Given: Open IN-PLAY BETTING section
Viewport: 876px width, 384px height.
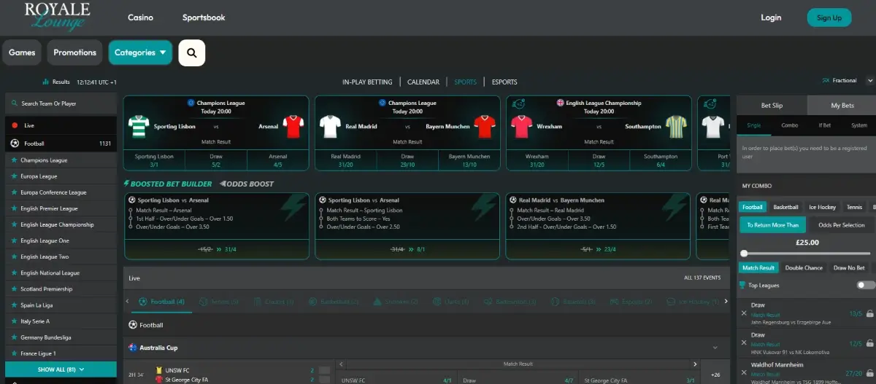Looking at the screenshot, I should click(367, 82).
